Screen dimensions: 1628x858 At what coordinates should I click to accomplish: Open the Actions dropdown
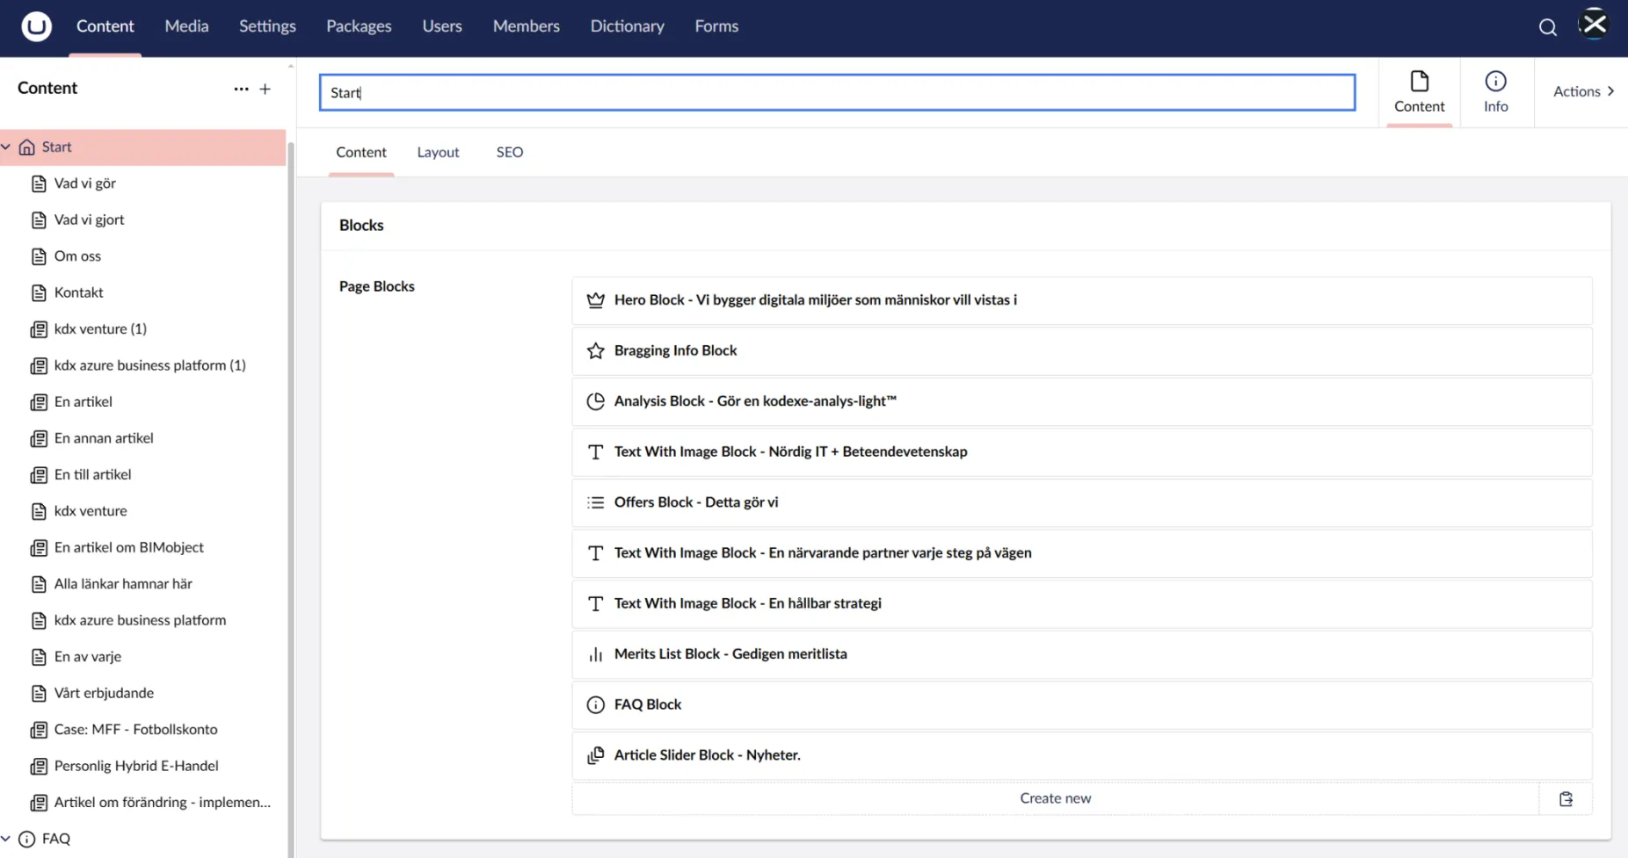(1583, 91)
